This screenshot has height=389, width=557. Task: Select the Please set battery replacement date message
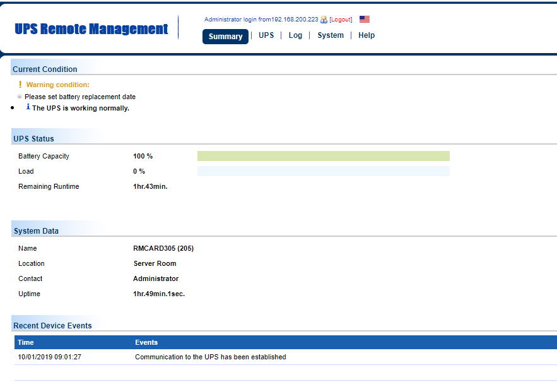click(80, 97)
